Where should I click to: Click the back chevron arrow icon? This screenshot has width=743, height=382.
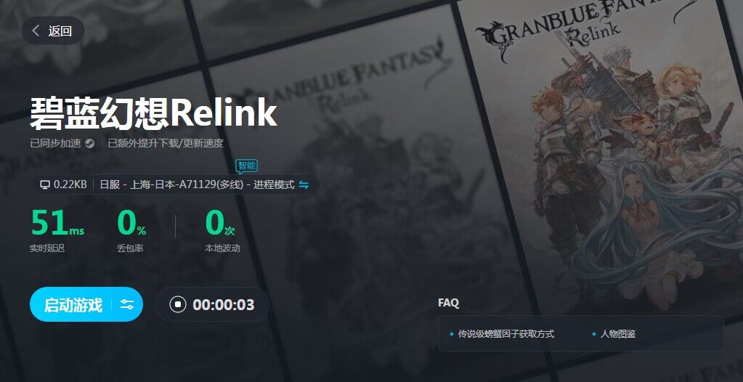pyautogui.click(x=36, y=31)
